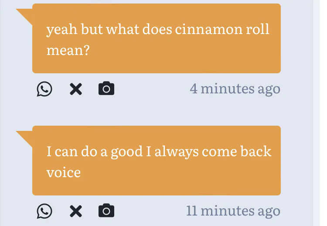
Task: Click the X icon under the 'voice' message
Action: click(76, 211)
